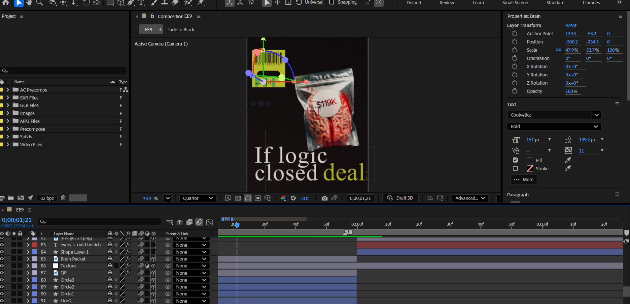Select the Zoom magnifier tool
Image resolution: width=630 pixels, height=304 pixels.
coord(40,3)
